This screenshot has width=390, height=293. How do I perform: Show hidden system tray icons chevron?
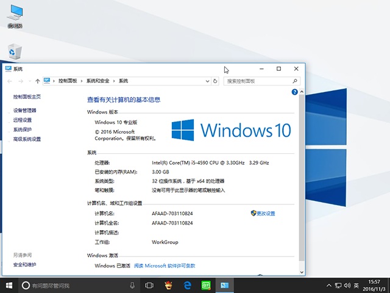pyautogui.click(x=330, y=285)
